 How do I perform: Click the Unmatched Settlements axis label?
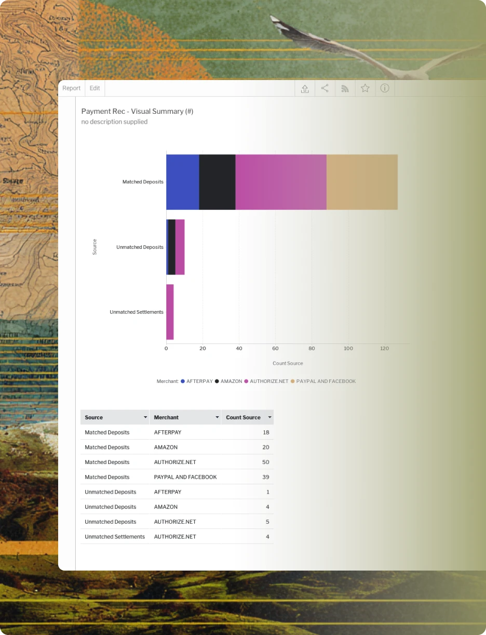(x=137, y=312)
